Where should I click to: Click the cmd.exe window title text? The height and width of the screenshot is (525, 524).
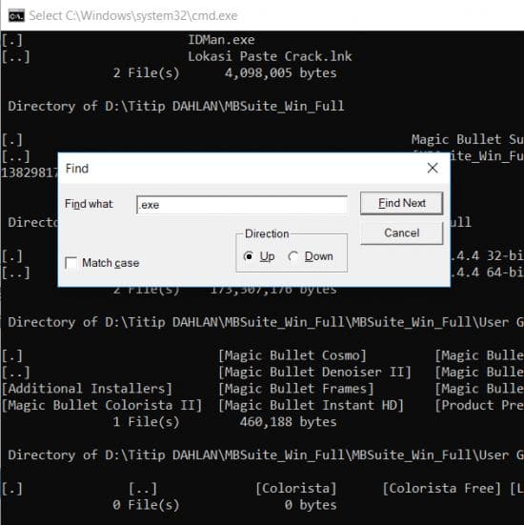coord(133,16)
